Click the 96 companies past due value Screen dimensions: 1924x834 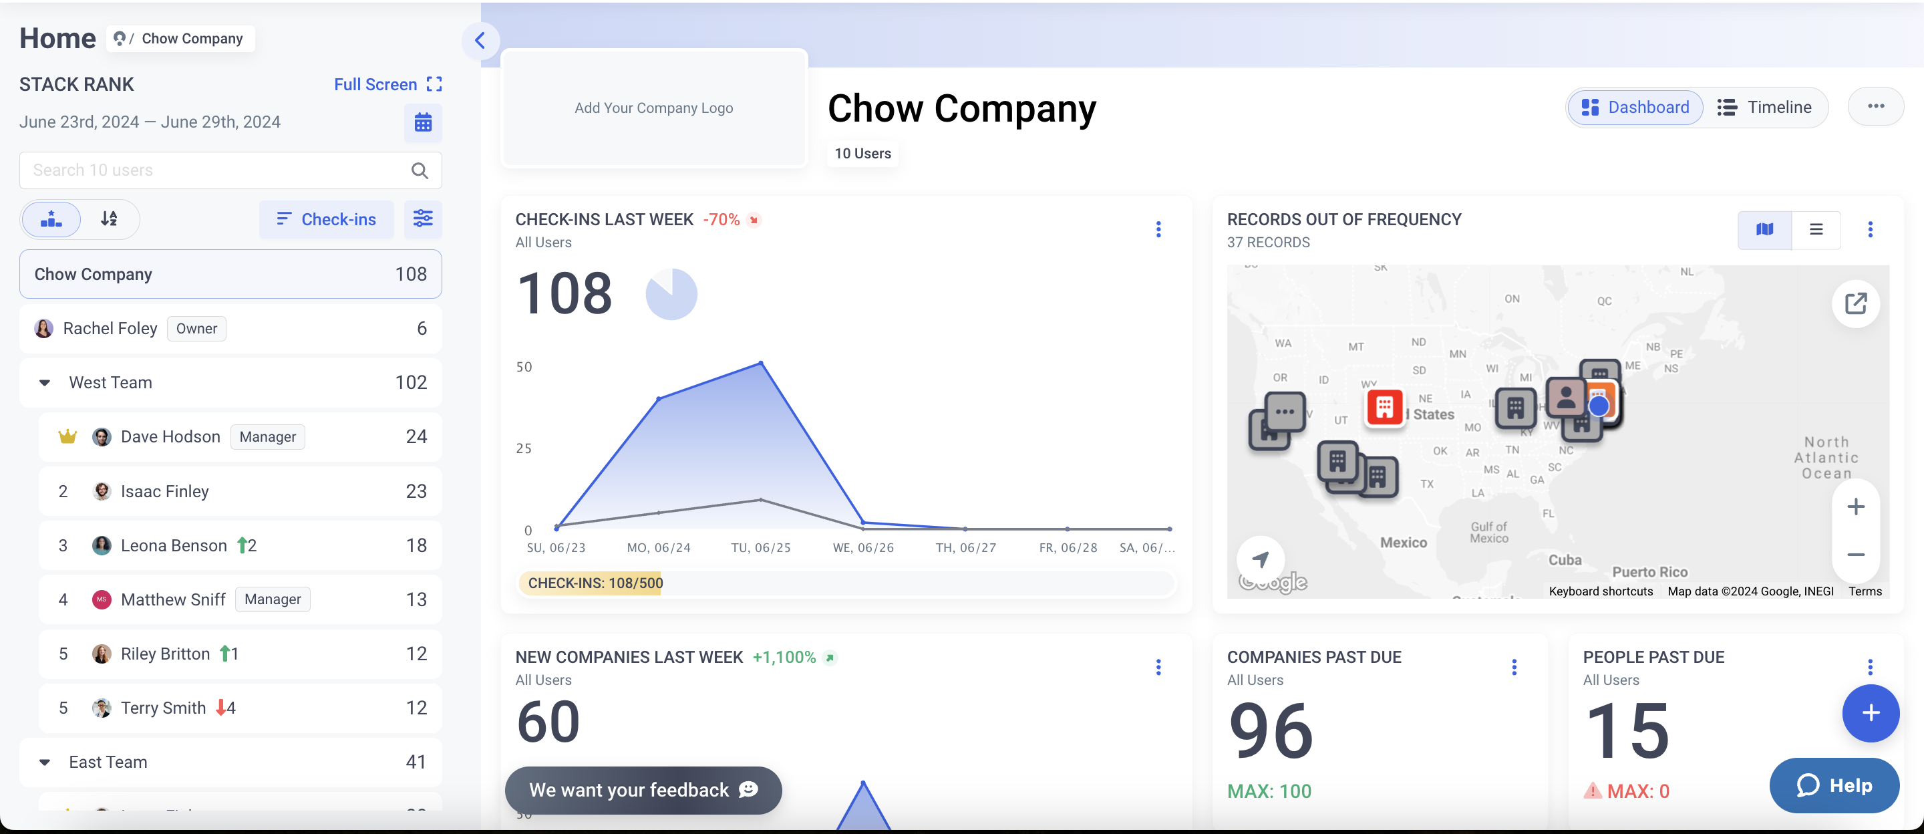[x=1271, y=731]
